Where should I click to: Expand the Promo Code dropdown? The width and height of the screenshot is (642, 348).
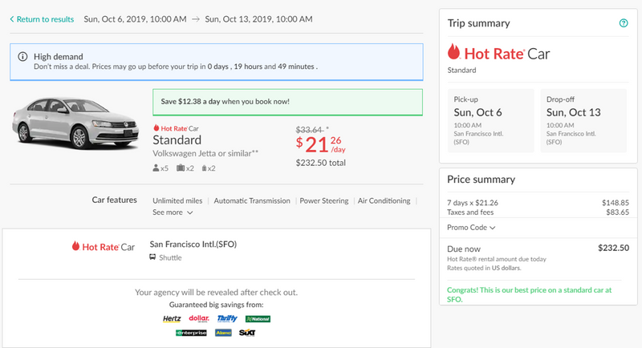click(x=471, y=228)
